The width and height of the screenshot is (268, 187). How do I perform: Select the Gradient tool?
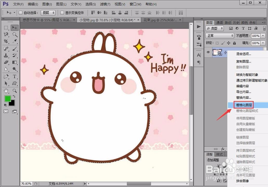[14, 62]
